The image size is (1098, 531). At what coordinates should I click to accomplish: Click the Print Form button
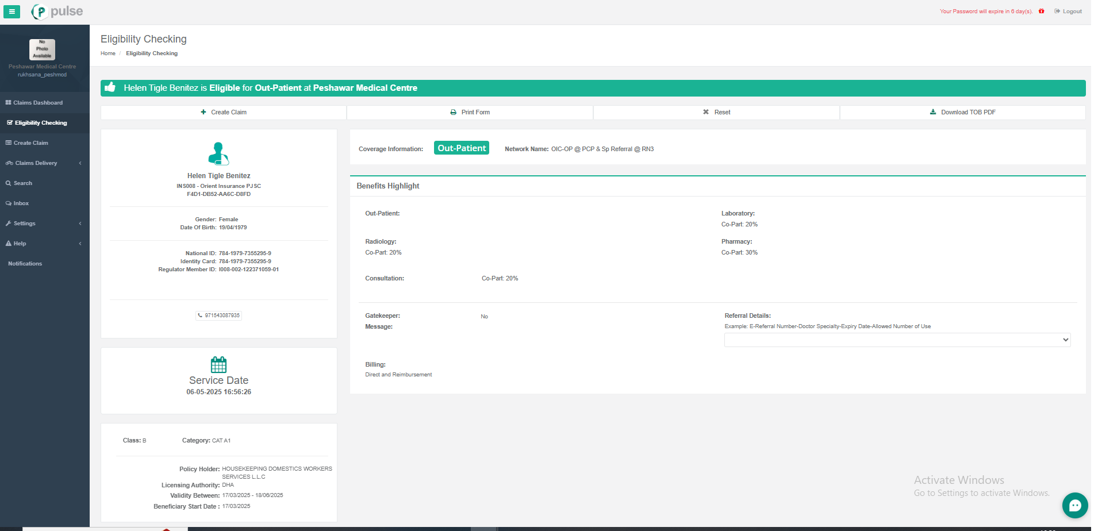(x=470, y=113)
